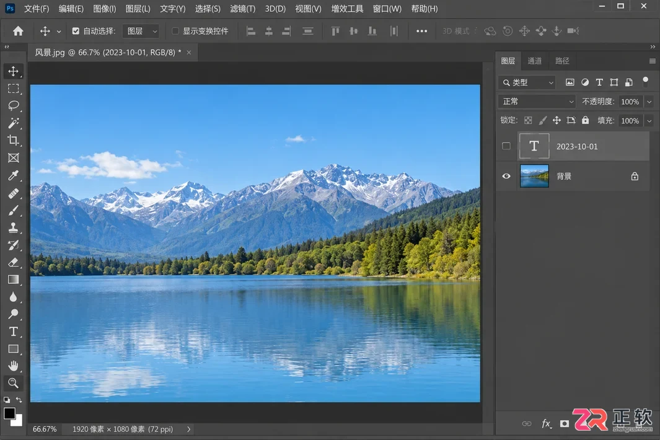660x440 pixels.
Task: Select the Frame tool
Action: point(14,158)
